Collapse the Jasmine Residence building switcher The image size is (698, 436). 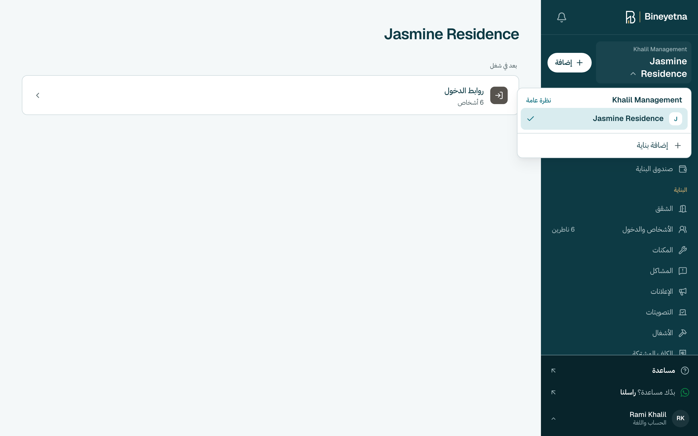tap(643, 62)
